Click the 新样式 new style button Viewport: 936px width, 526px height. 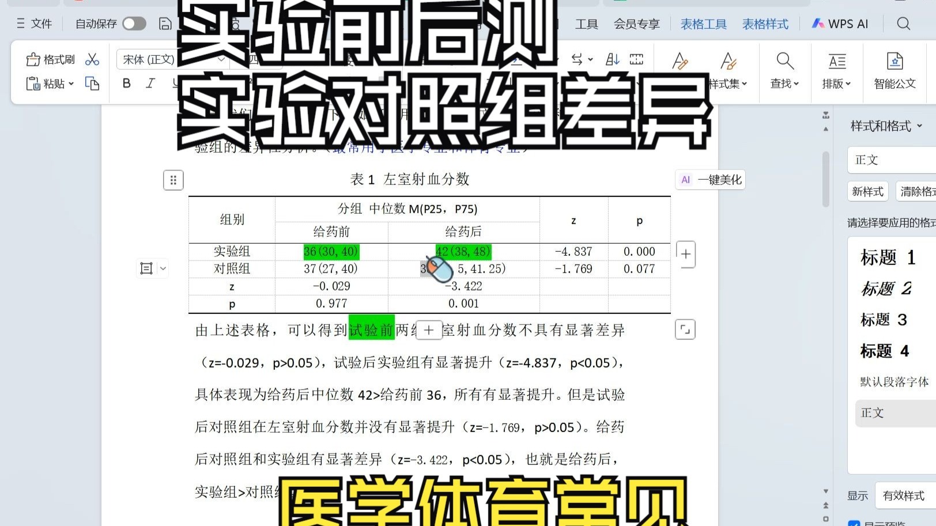point(868,191)
